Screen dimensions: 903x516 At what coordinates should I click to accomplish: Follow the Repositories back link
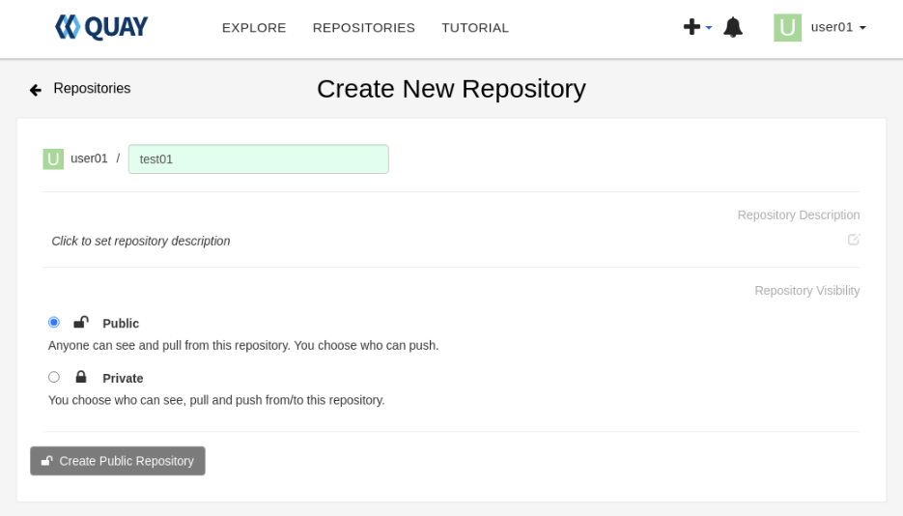pos(92,88)
